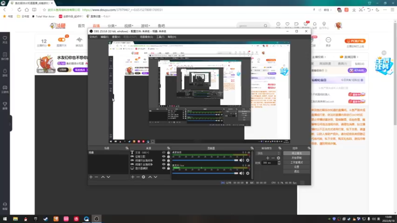397x223 pixels.
Task: Pop out the 转场特效 (scene transitions) dock with its float icon
Action: [280, 148]
